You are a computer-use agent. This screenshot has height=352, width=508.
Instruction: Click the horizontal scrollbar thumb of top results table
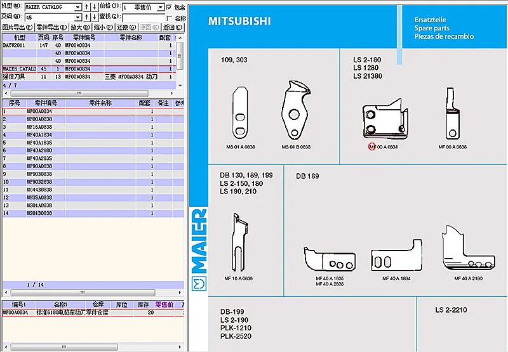pos(79,93)
